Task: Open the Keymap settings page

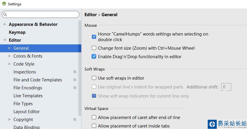Action: tap(17, 32)
